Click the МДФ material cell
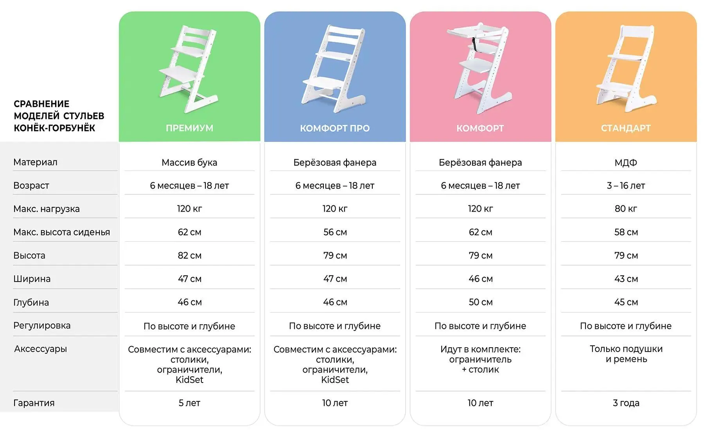Viewport: 704px width, 440px height. (x=626, y=162)
